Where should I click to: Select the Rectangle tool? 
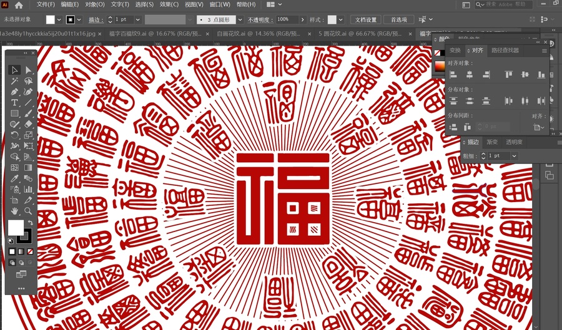(x=14, y=114)
